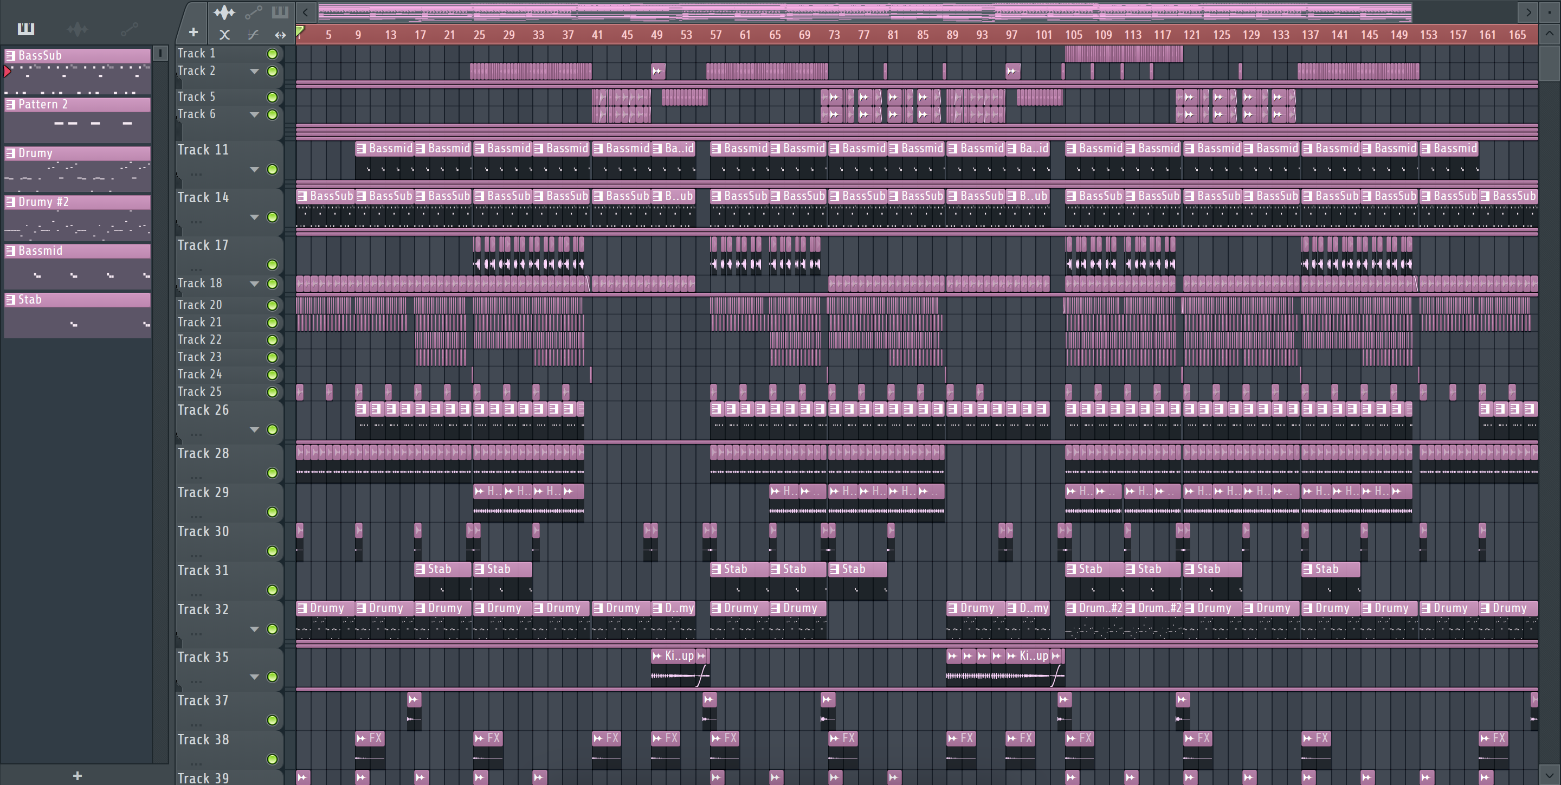Collapse the Track 32 group arrow
1561x785 pixels.
pyautogui.click(x=255, y=629)
